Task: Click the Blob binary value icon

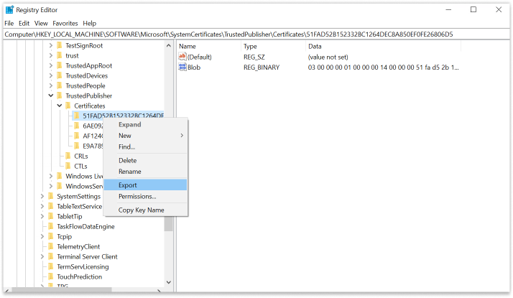Action: [182, 67]
